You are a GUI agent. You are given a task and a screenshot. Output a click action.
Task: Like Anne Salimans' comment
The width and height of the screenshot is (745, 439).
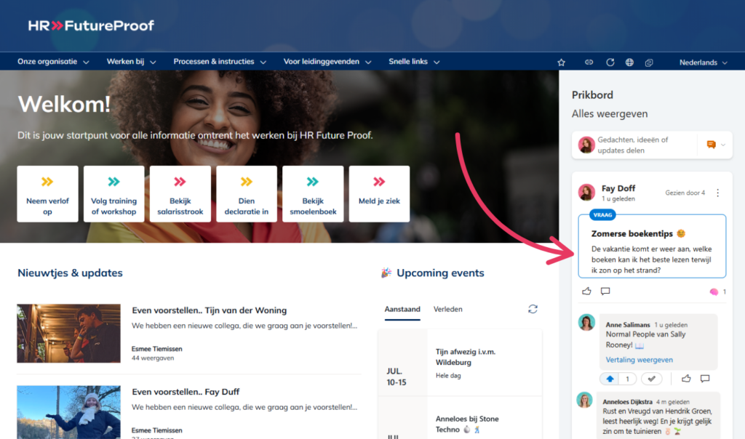click(x=686, y=378)
